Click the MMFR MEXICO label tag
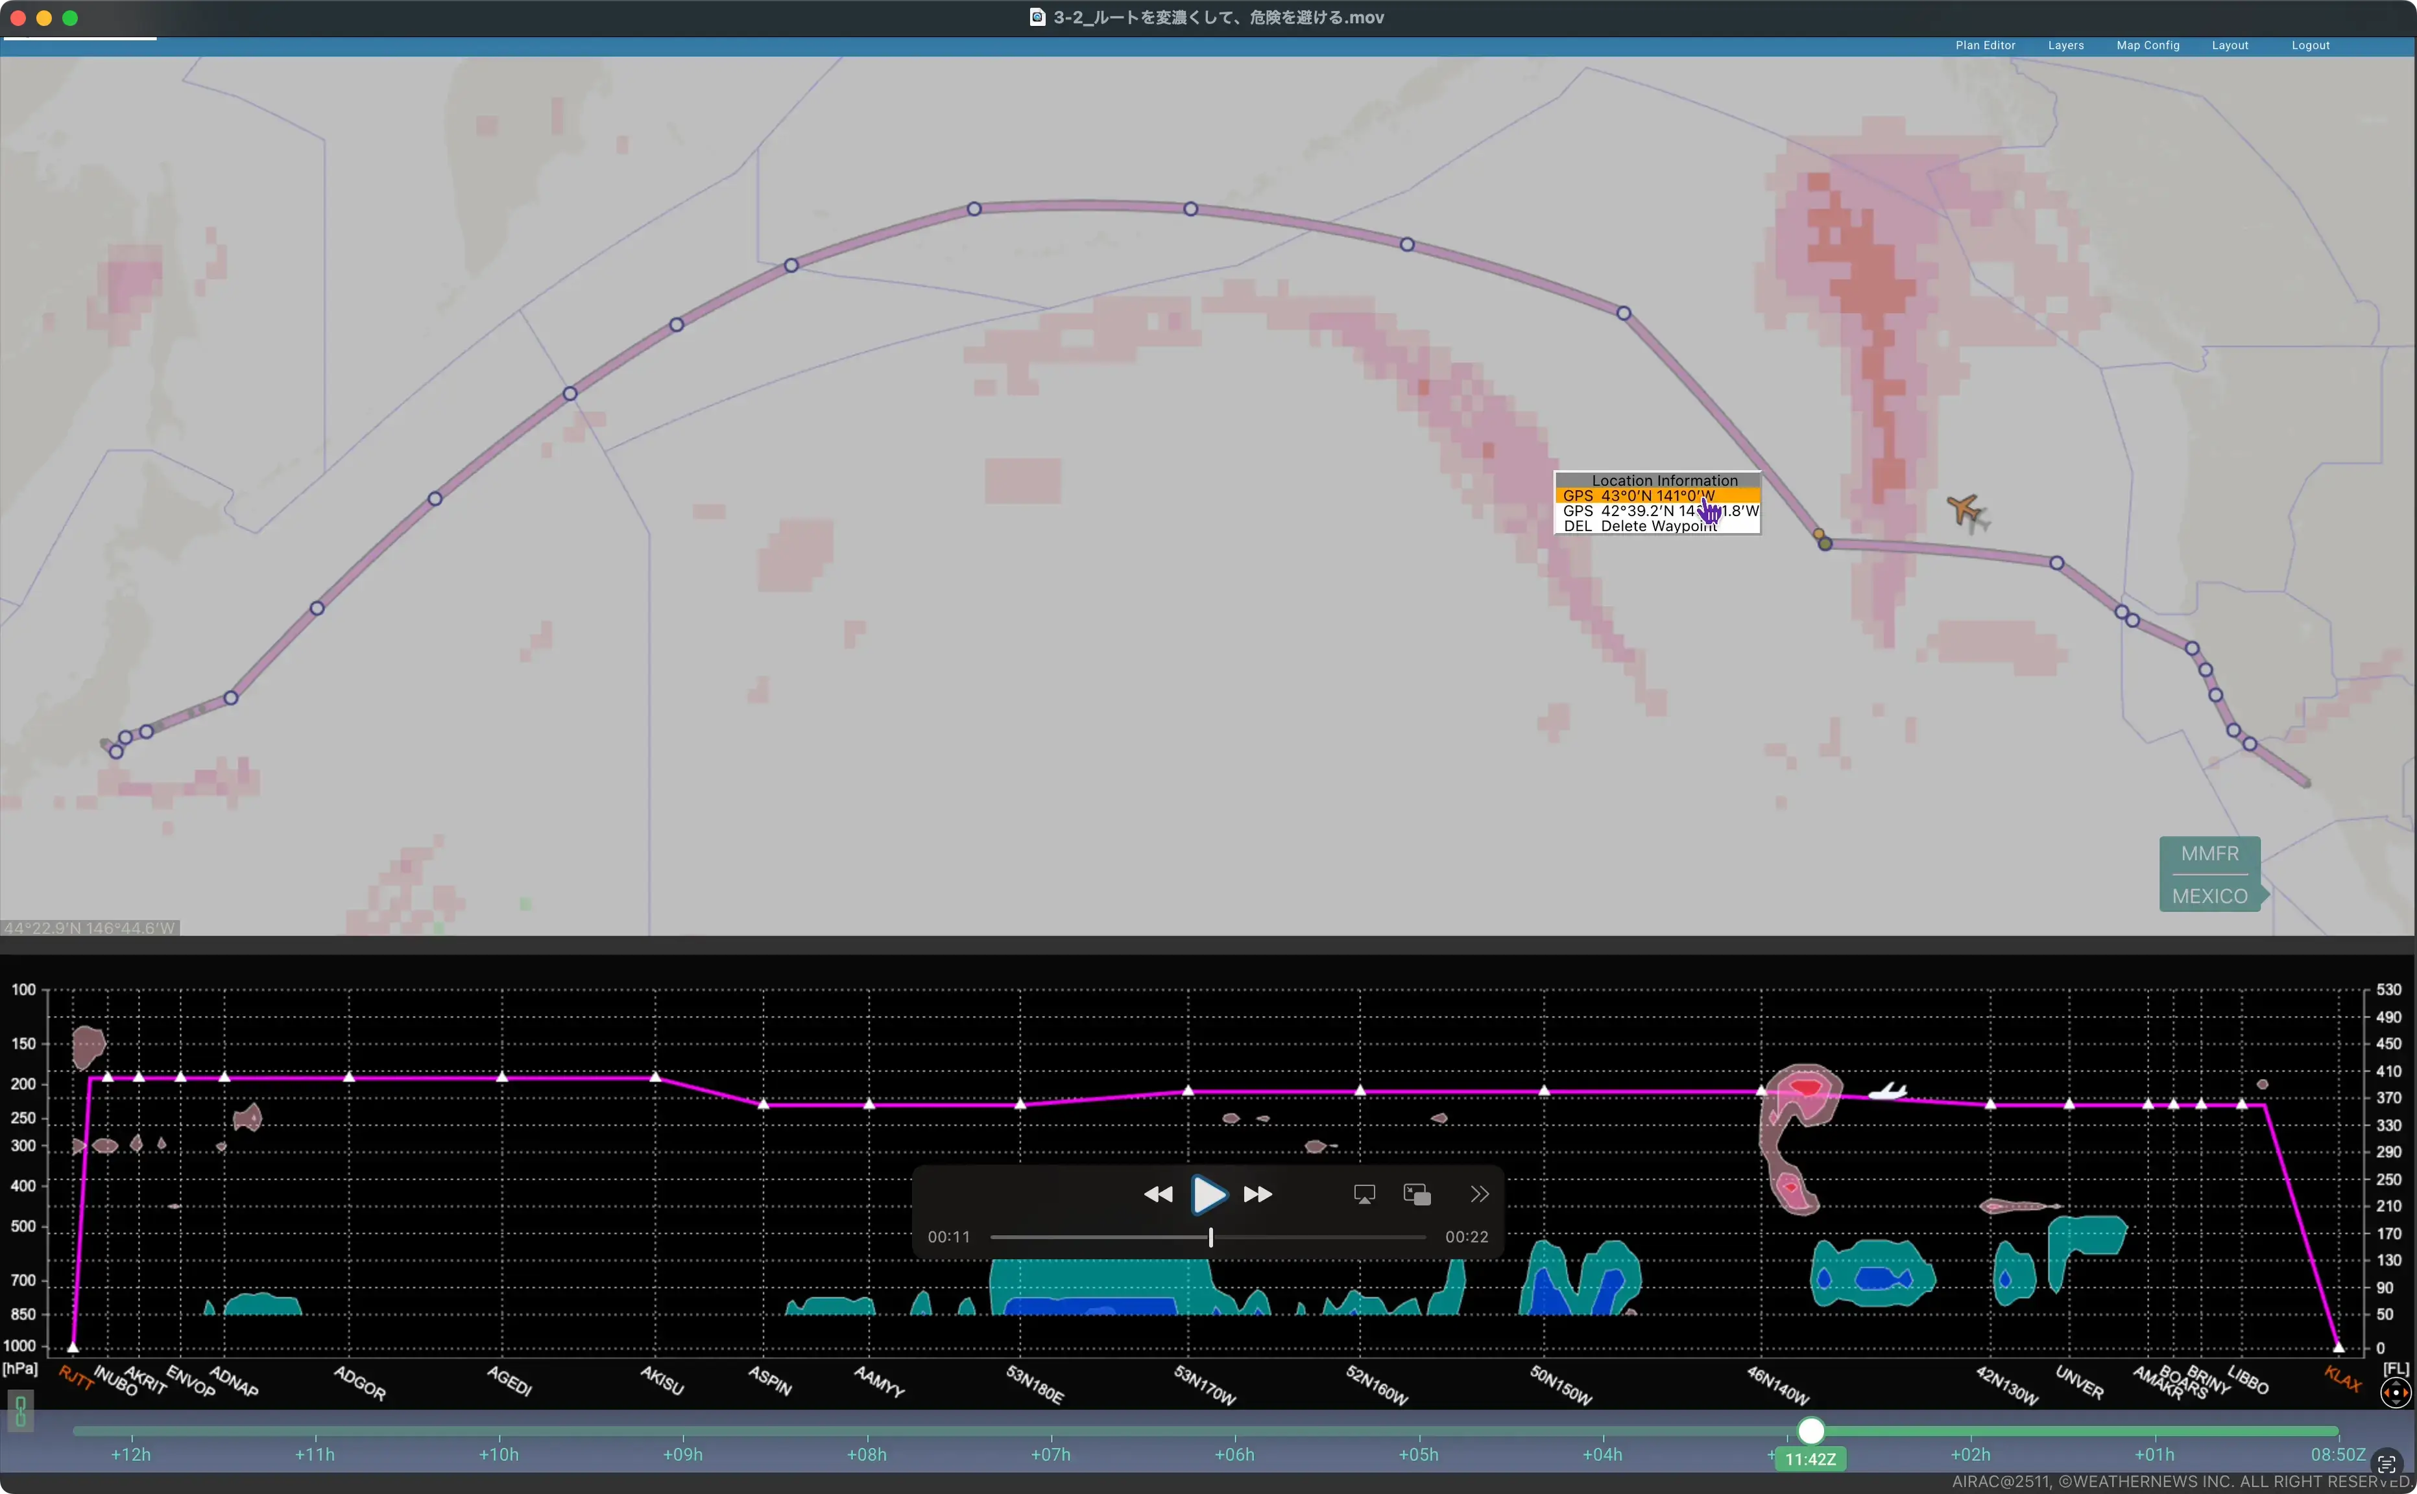This screenshot has width=2417, height=1494. click(x=2209, y=875)
